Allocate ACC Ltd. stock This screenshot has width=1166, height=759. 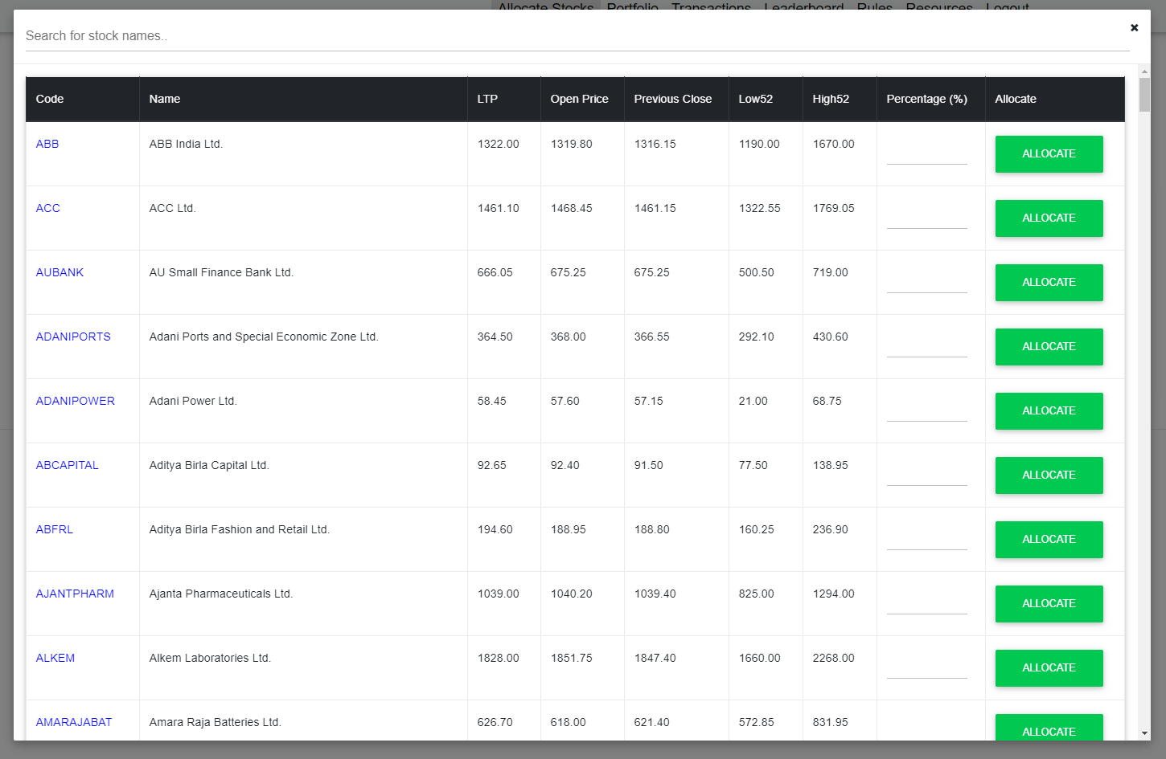click(1049, 218)
